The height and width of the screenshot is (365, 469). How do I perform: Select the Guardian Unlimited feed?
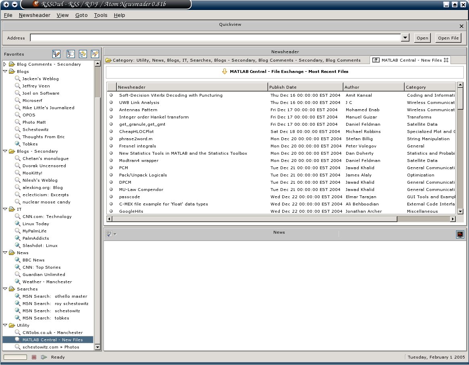click(x=43, y=275)
